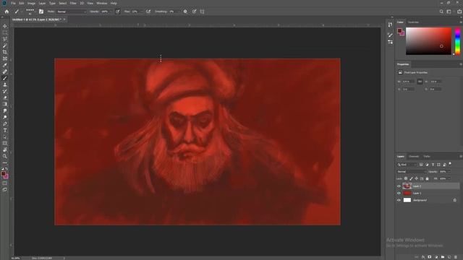Select the Horizontal Type tool
The height and width of the screenshot is (260, 463).
(x=5, y=130)
